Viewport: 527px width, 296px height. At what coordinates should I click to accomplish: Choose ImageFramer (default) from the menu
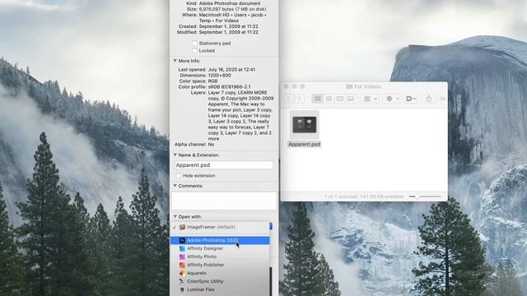coord(220,227)
